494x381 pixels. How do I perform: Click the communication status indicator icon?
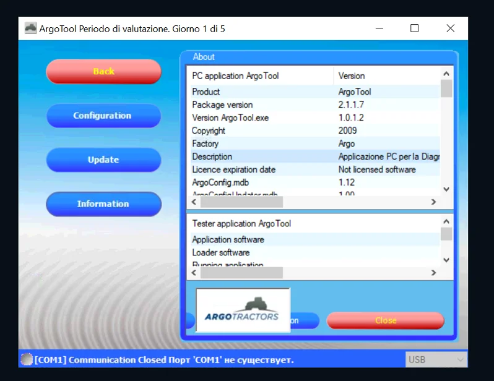click(x=27, y=359)
